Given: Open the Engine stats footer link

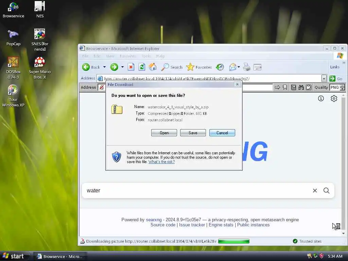Looking at the screenshot, I should (221, 225).
